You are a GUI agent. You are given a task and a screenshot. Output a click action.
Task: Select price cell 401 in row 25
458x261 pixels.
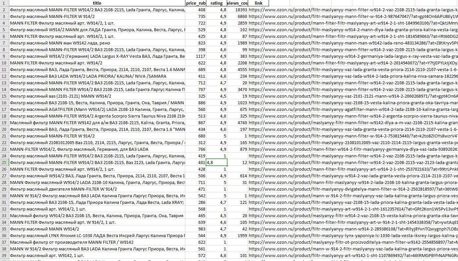click(196, 162)
